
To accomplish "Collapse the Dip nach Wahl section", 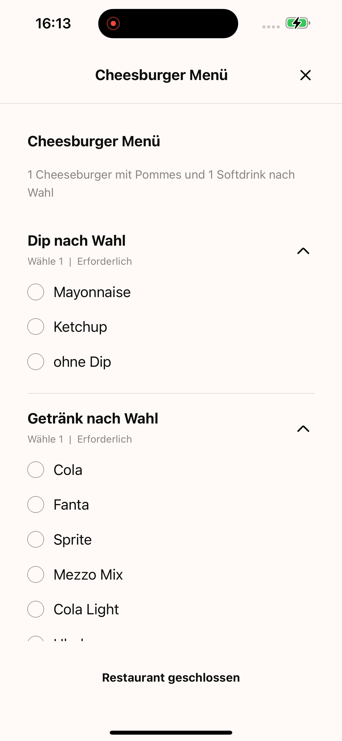I will click(303, 251).
